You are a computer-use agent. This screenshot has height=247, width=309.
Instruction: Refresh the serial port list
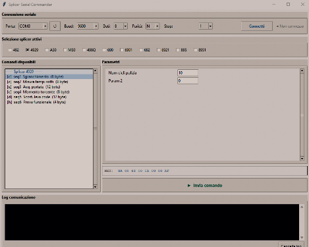click(x=55, y=26)
